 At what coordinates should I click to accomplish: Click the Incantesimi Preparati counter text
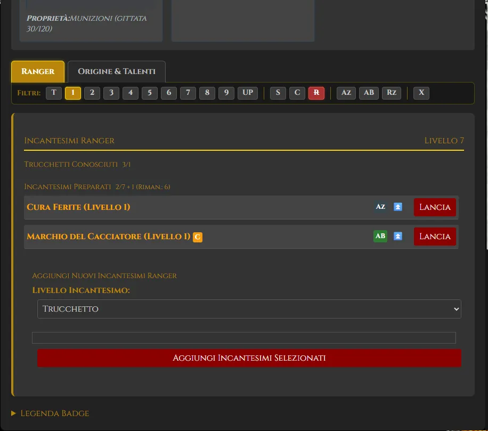[x=97, y=186]
